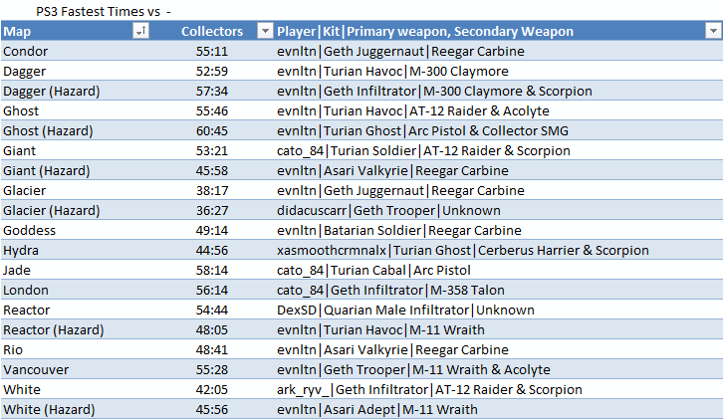Click the 'Glacier (Hazard)' map cell
Viewport: 723px width, 419px height.
[75, 210]
